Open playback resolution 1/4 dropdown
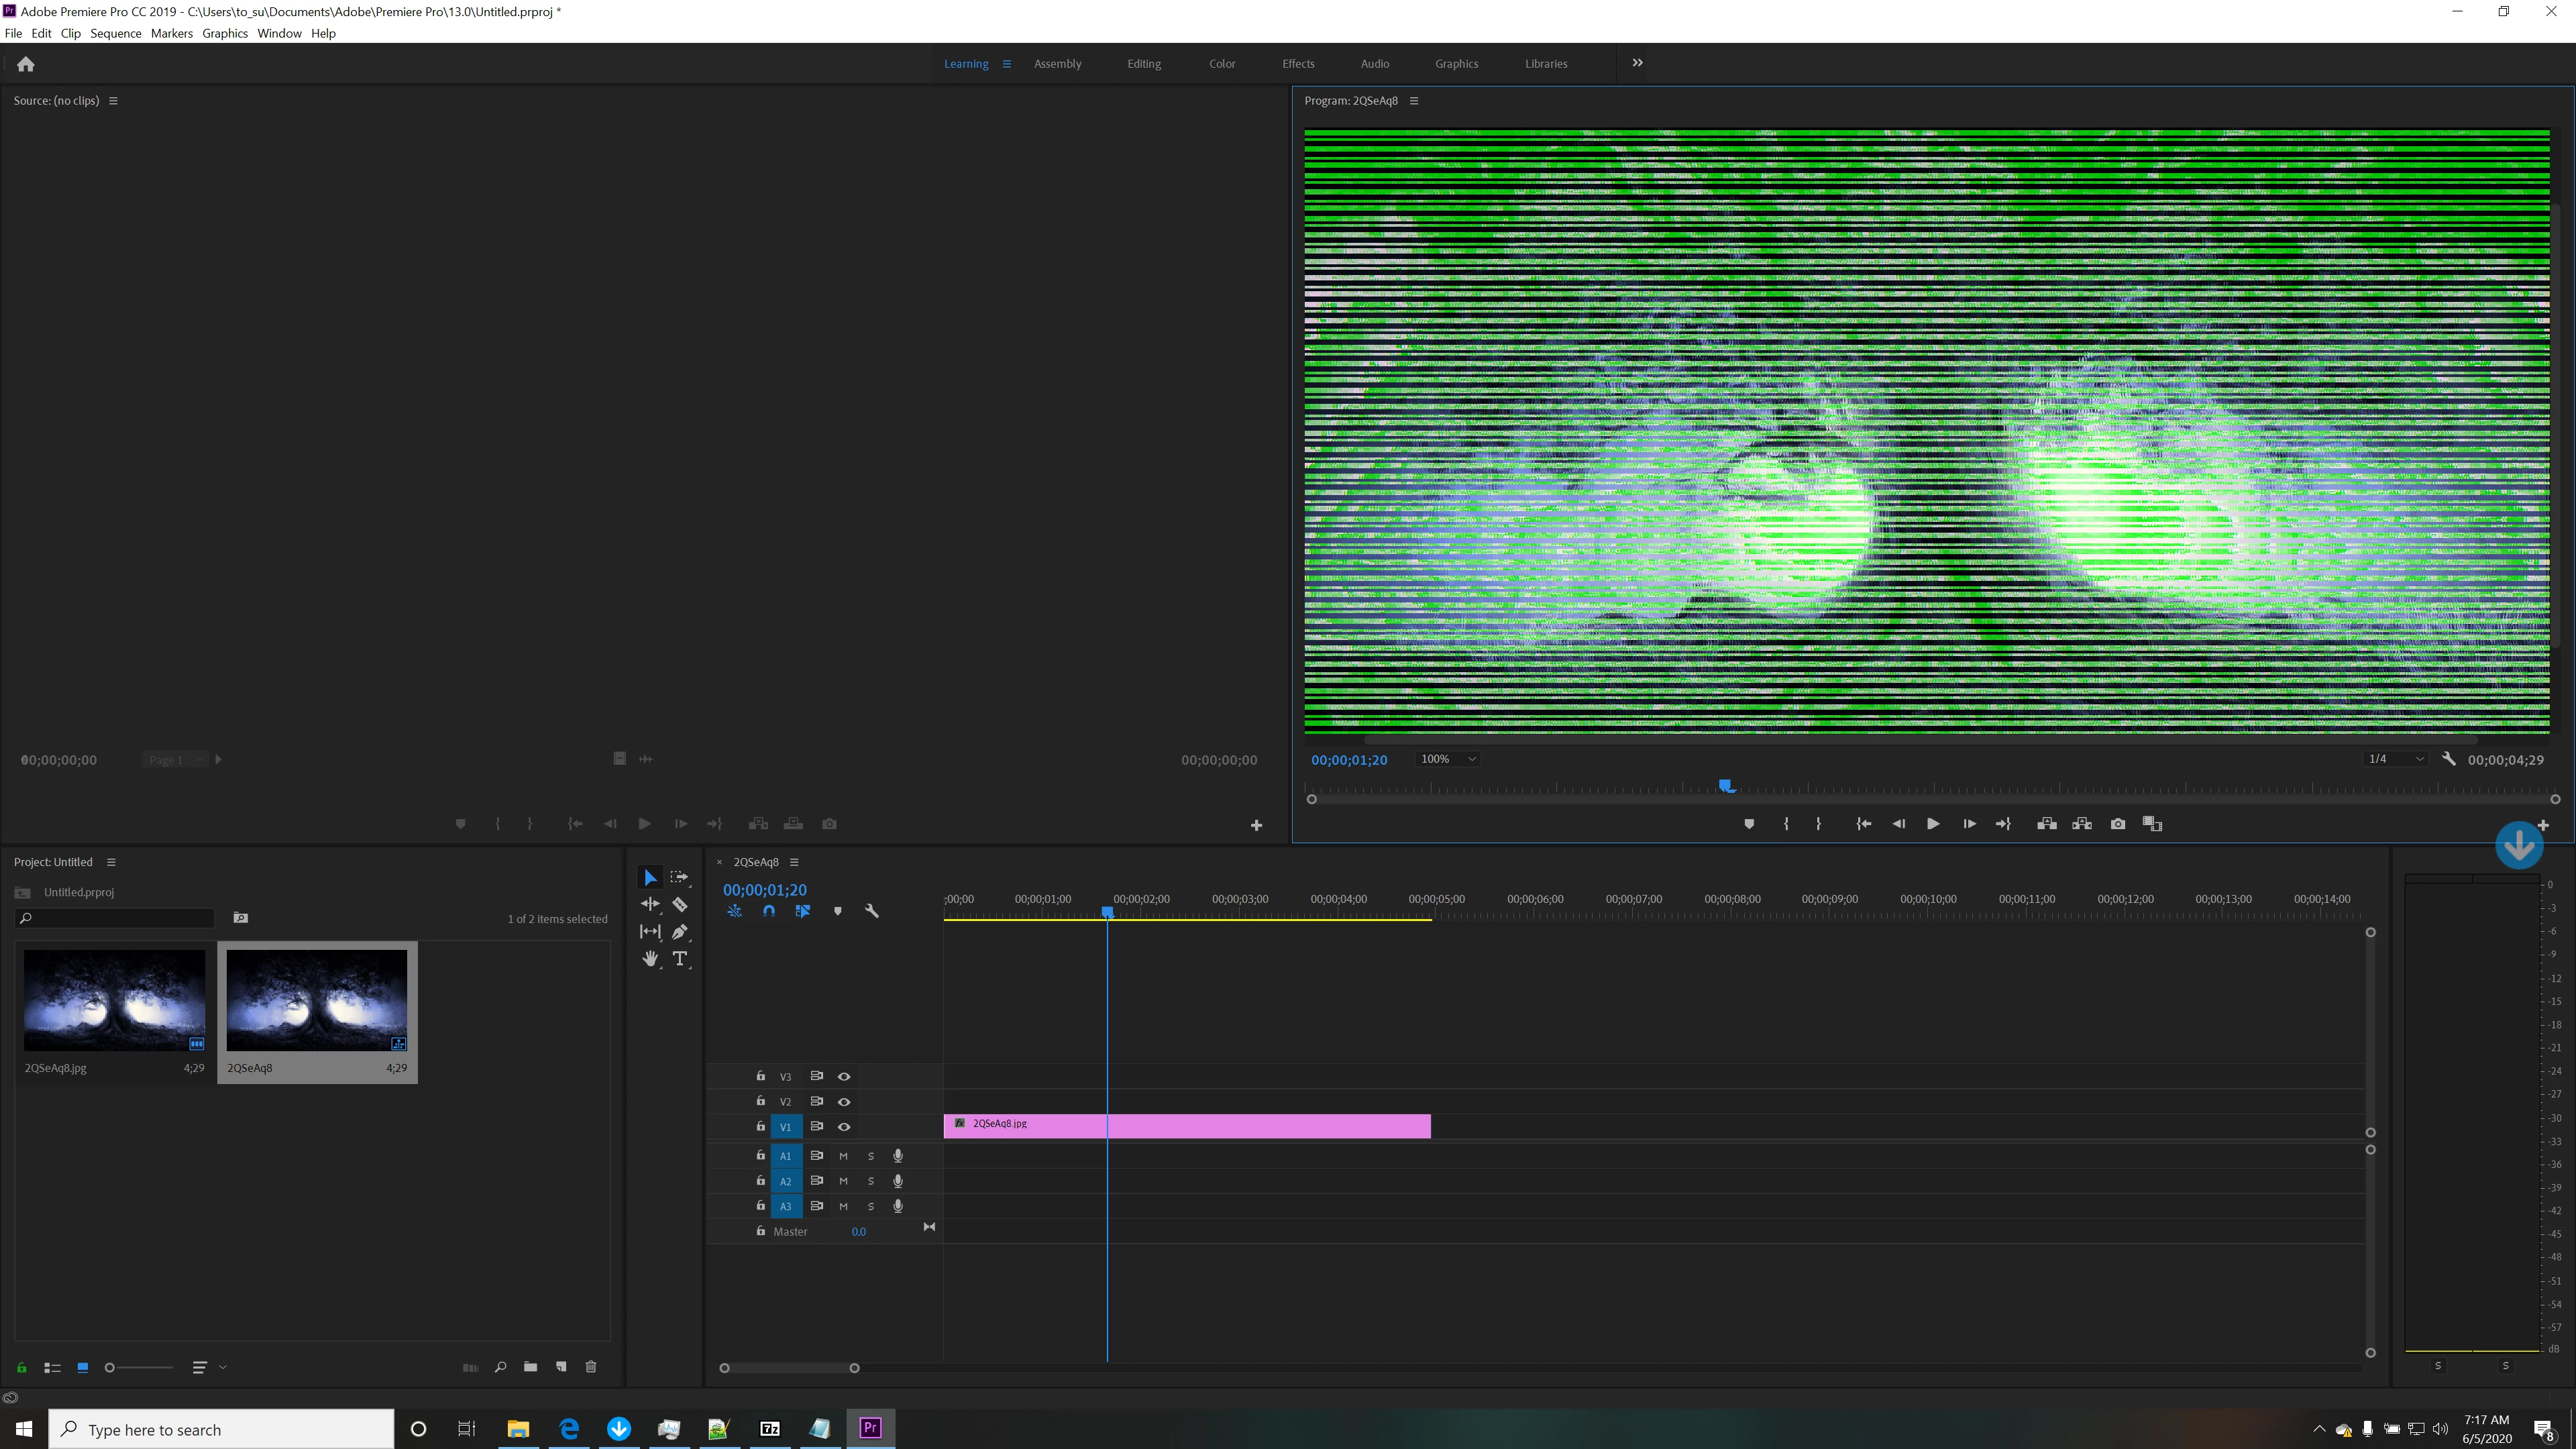Image resolution: width=2576 pixels, height=1449 pixels. 2396,759
